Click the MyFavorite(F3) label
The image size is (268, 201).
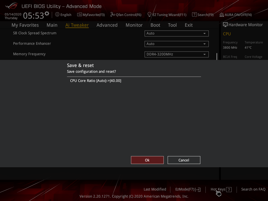94,15
